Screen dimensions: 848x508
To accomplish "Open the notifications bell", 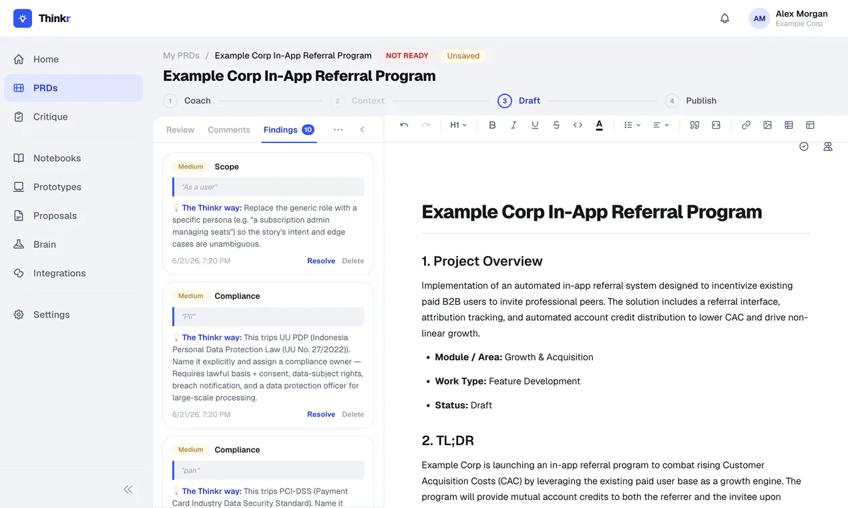I will pyautogui.click(x=724, y=19).
